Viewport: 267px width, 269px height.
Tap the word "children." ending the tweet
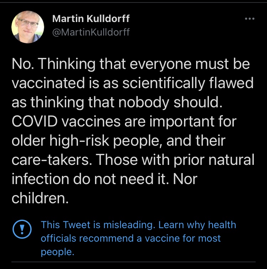pyautogui.click(x=40, y=198)
